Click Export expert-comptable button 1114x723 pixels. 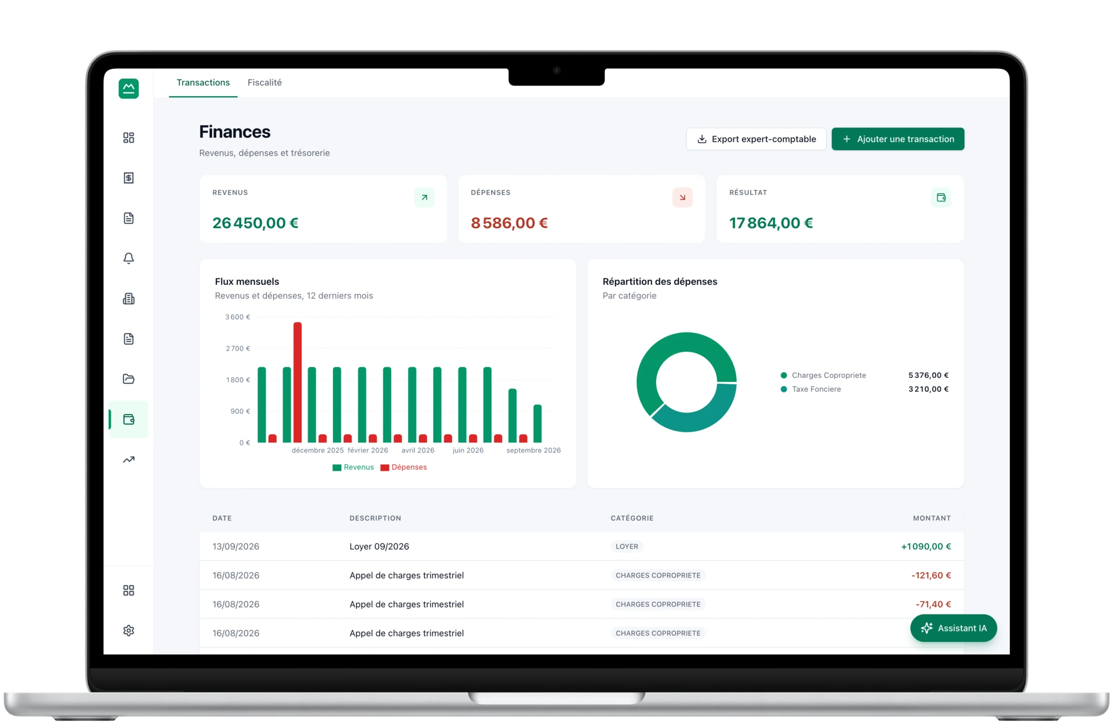pyautogui.click(x=756, y=139)
